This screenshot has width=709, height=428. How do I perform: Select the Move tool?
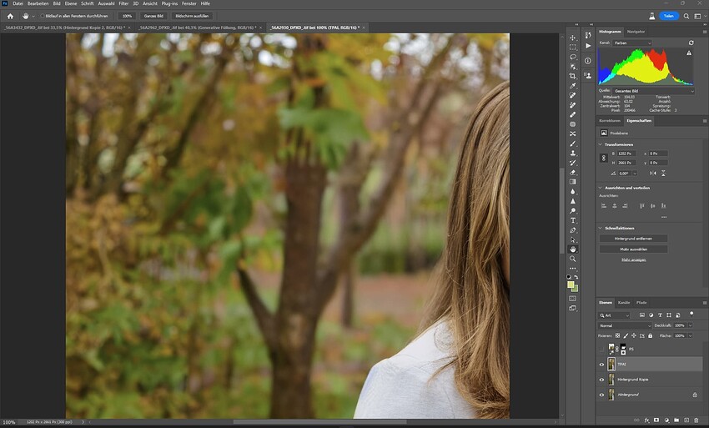(x=572, y=38)
